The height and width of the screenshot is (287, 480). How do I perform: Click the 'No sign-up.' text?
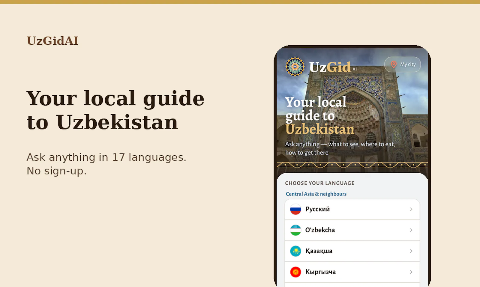(x=56, y=171)
